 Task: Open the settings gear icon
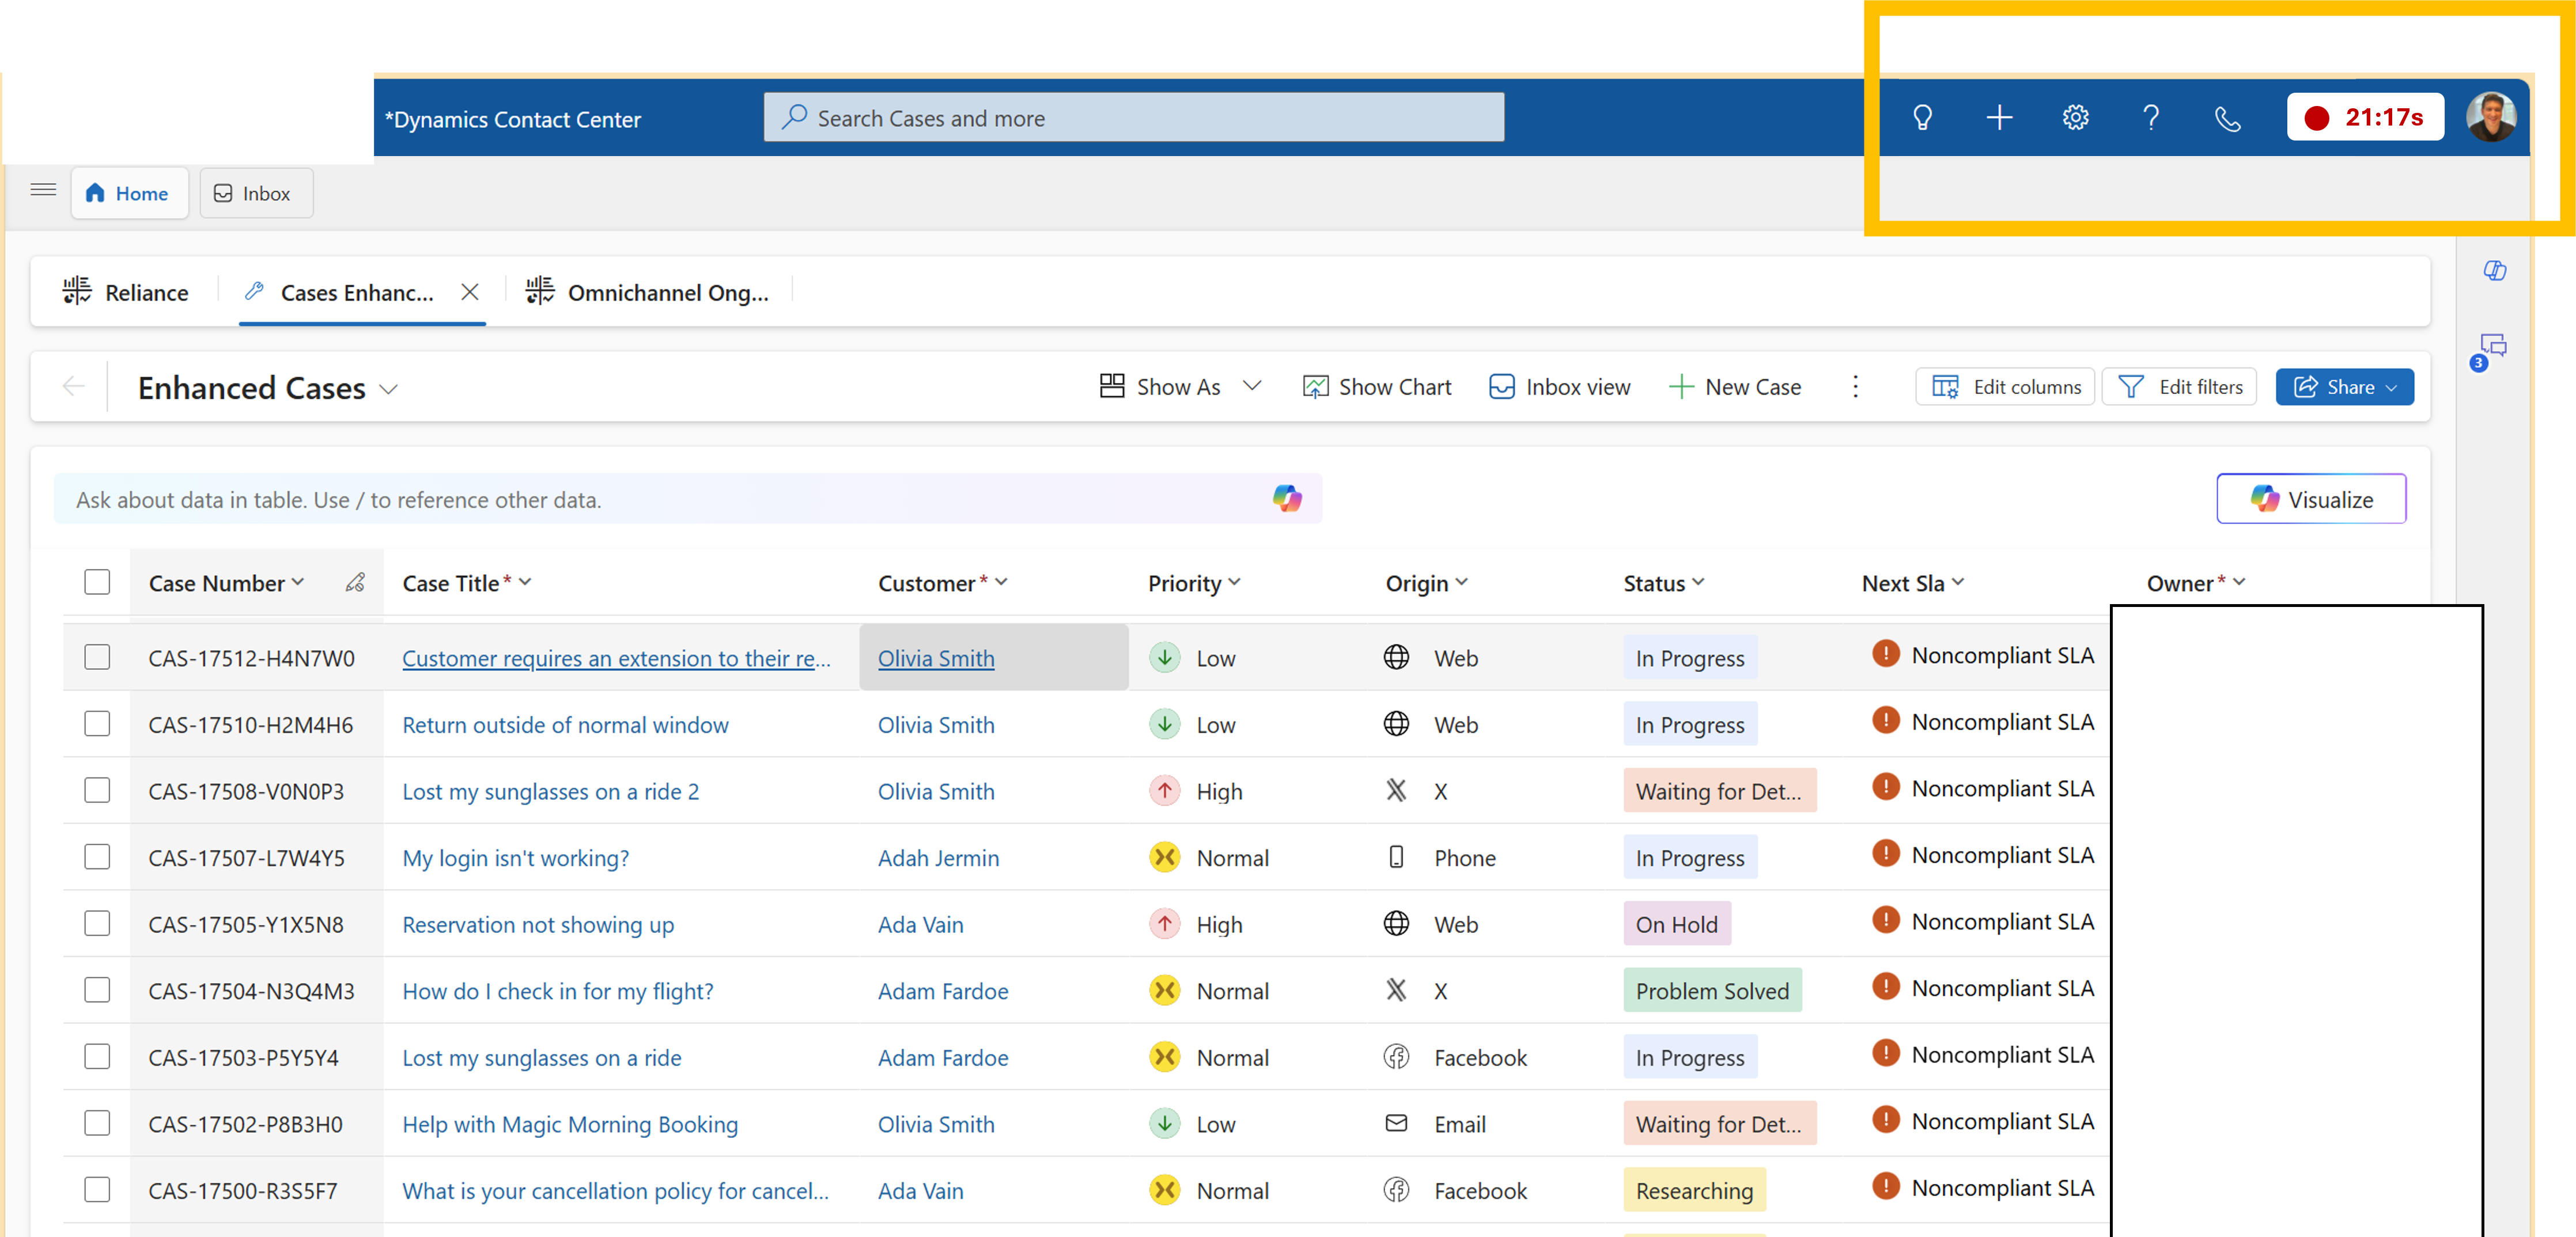click(x=2075, y=118)
